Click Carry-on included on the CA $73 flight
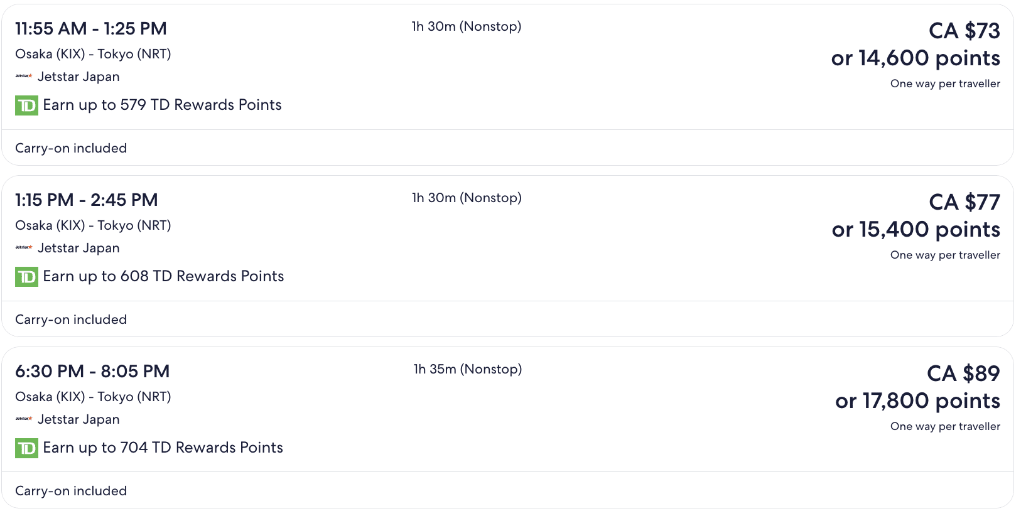Screen dimensions: 1021x516 [x=71, y=148]
